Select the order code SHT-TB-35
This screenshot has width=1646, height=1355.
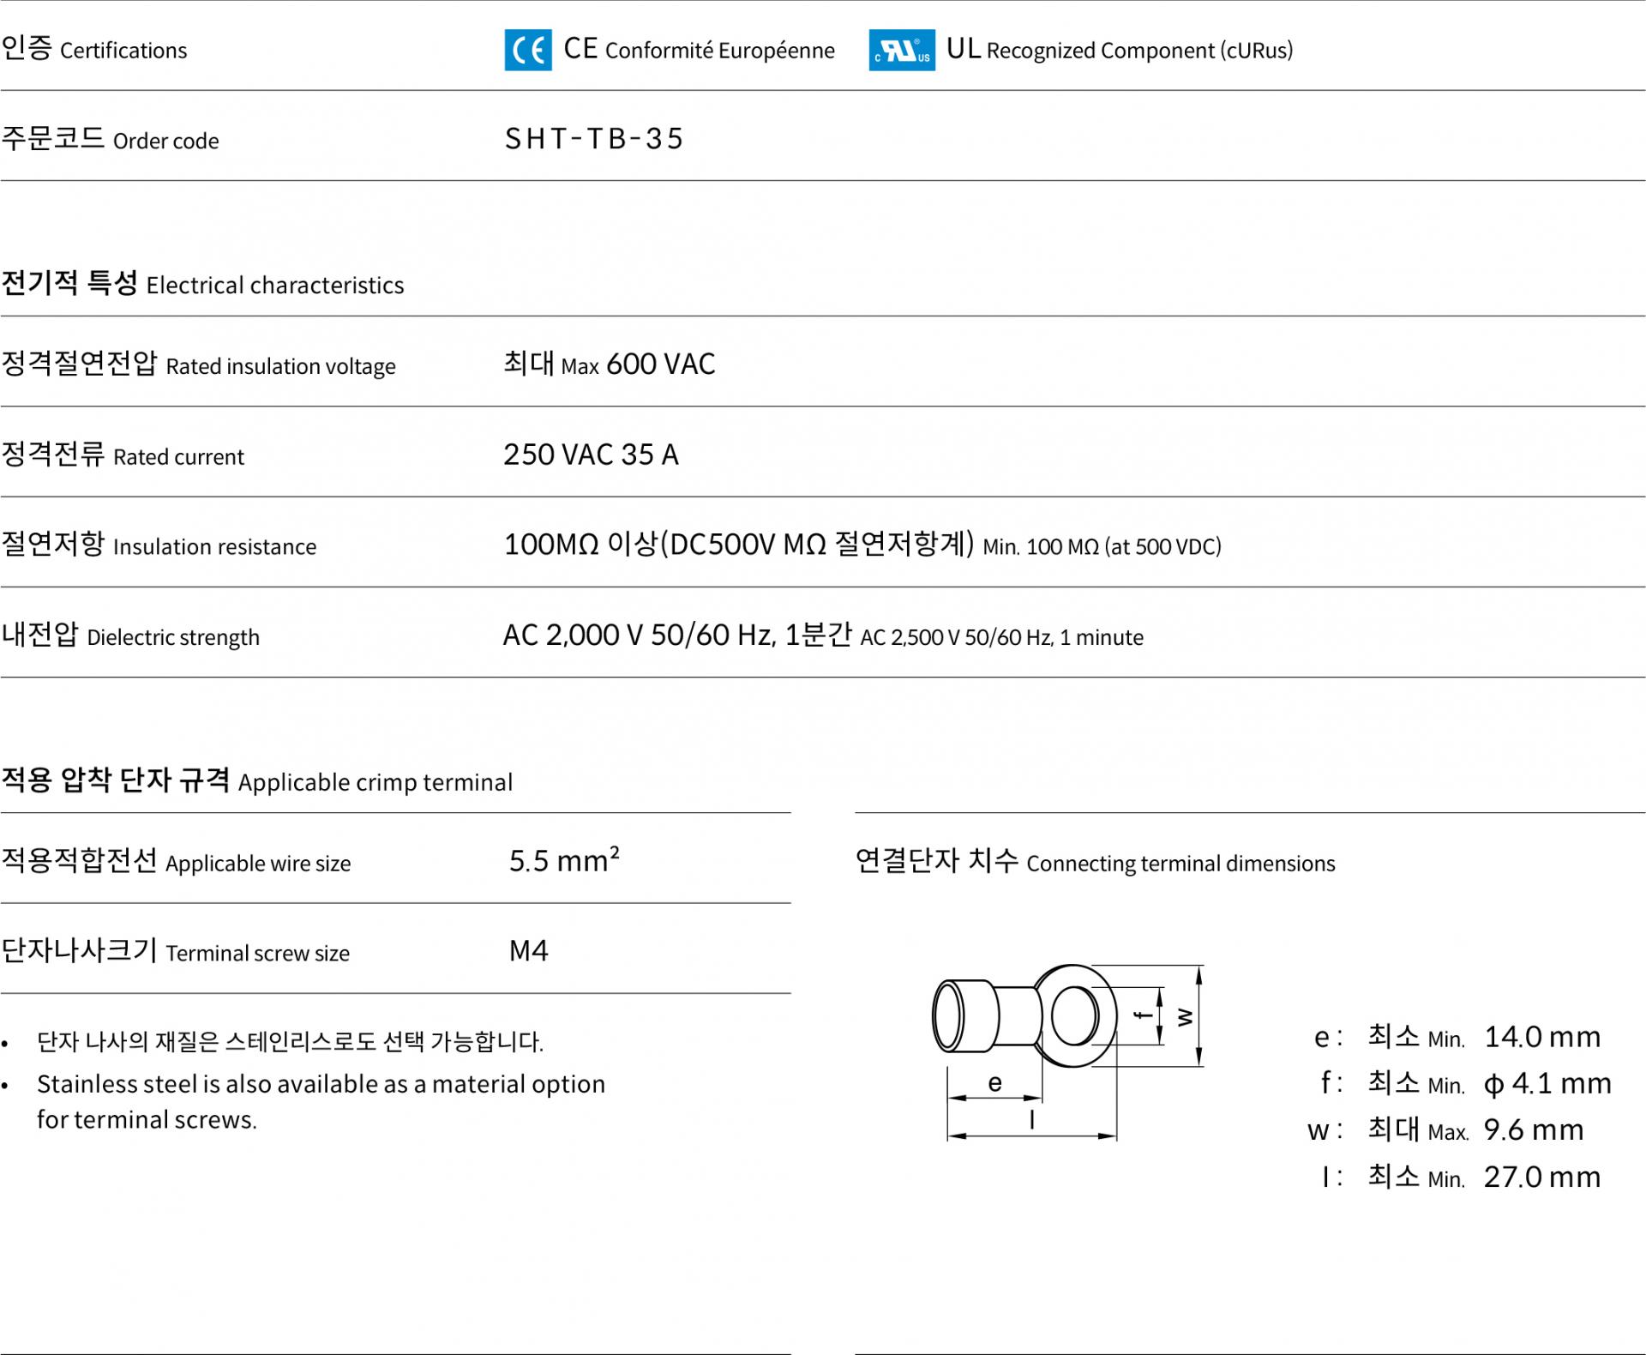pos(594,139)
